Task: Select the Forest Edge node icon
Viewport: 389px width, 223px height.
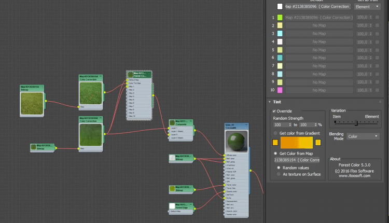Action: tap(172, 206)
